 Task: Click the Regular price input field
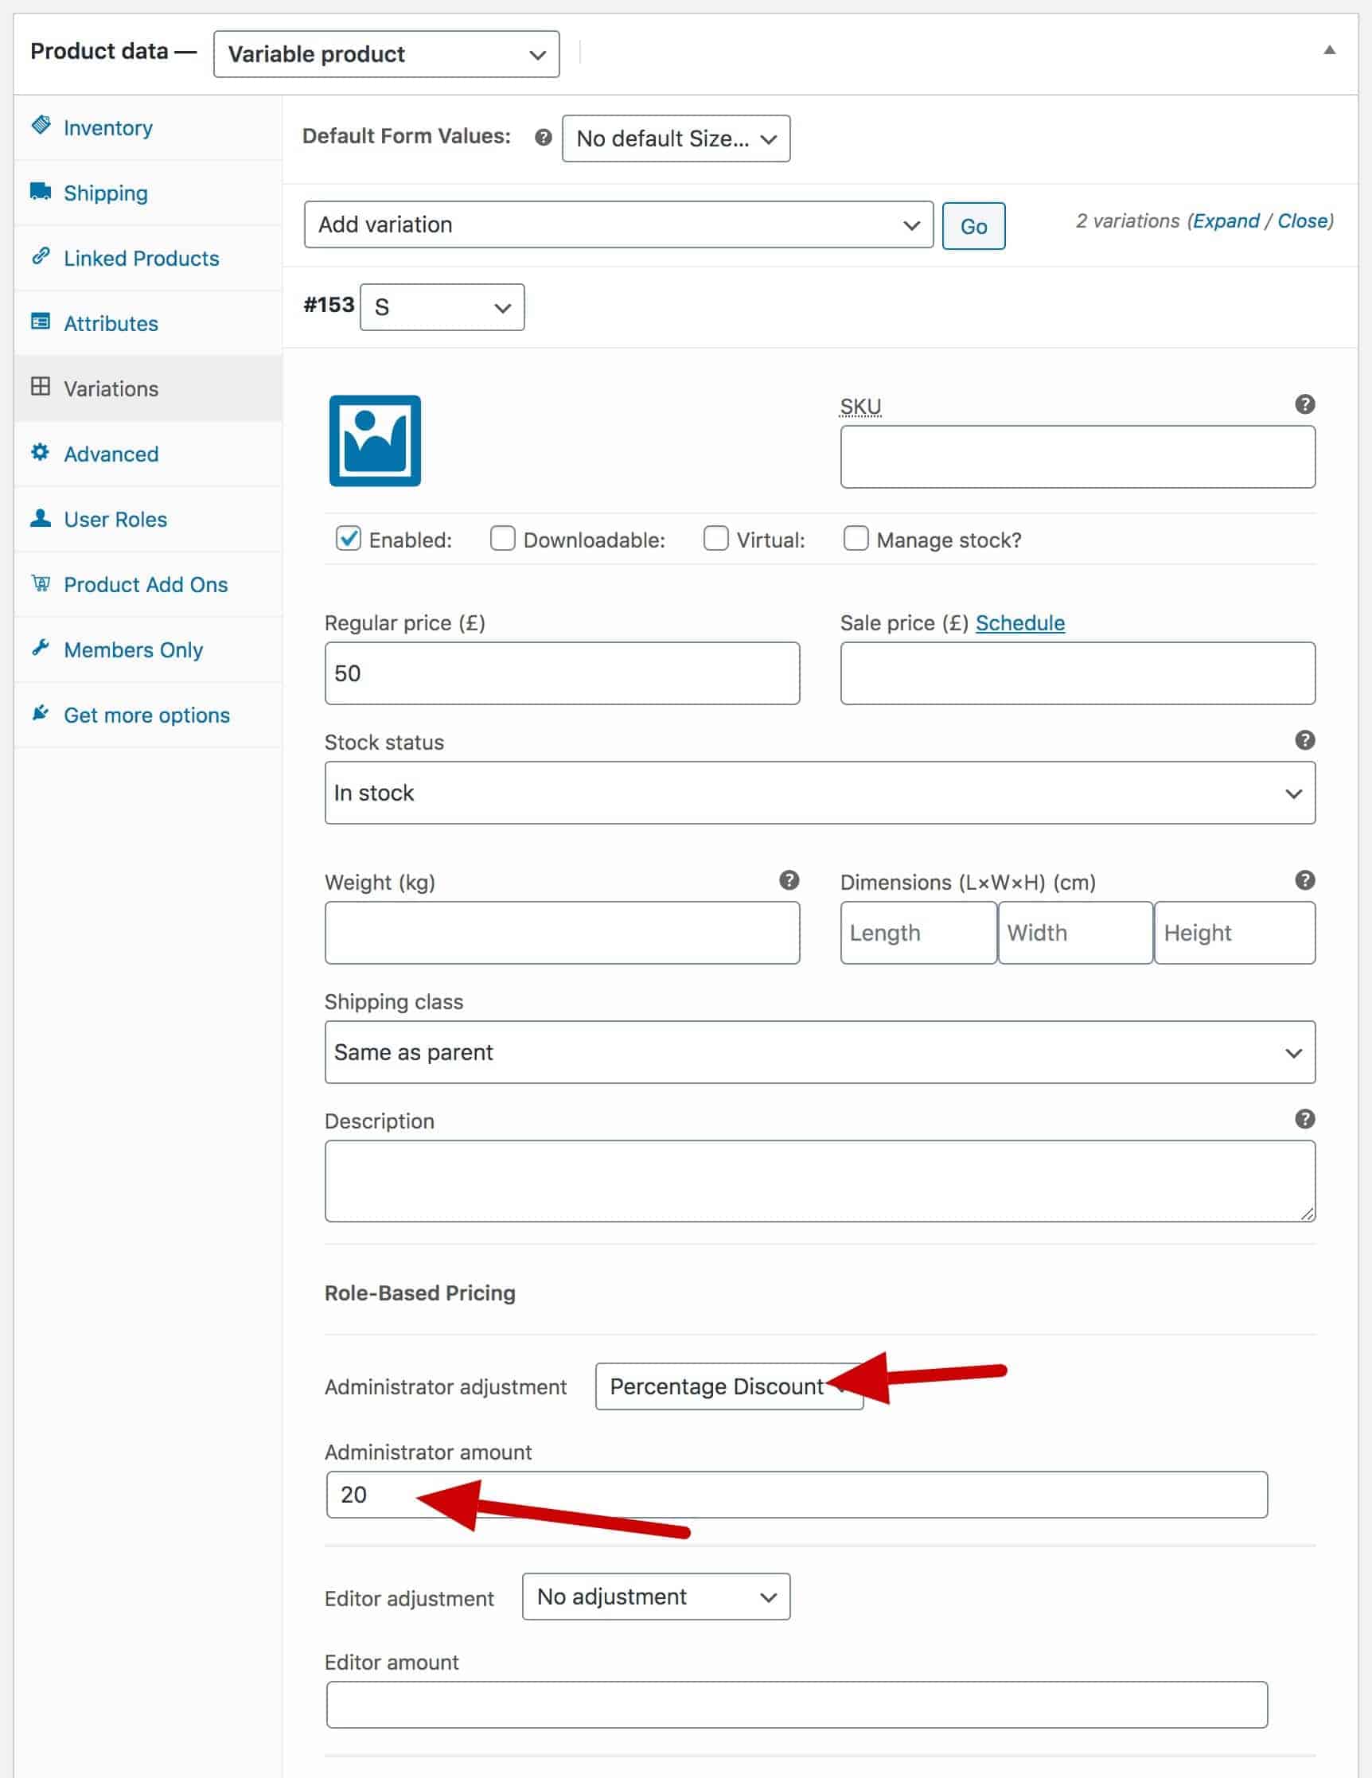(x=562, y=673)
